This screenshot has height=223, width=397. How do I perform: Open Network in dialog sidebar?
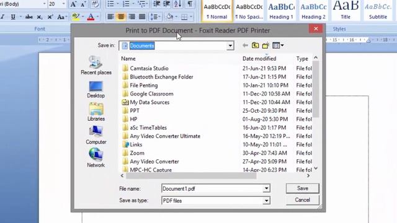(96, 158)
